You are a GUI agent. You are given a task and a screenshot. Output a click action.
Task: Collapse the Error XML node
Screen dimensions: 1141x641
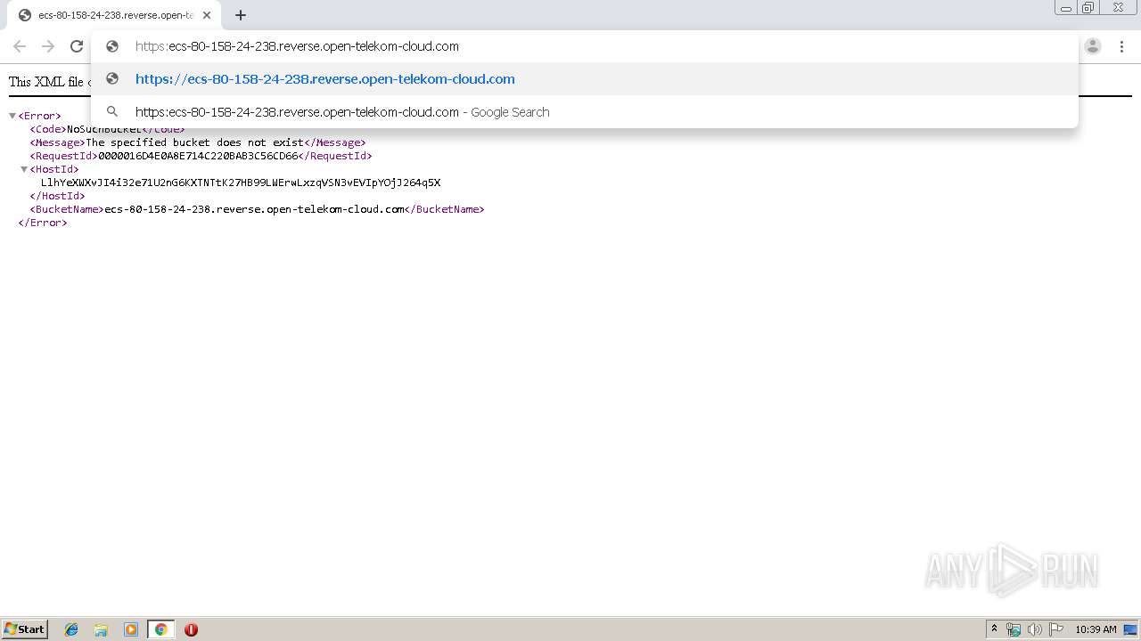(x=12, y=116)
